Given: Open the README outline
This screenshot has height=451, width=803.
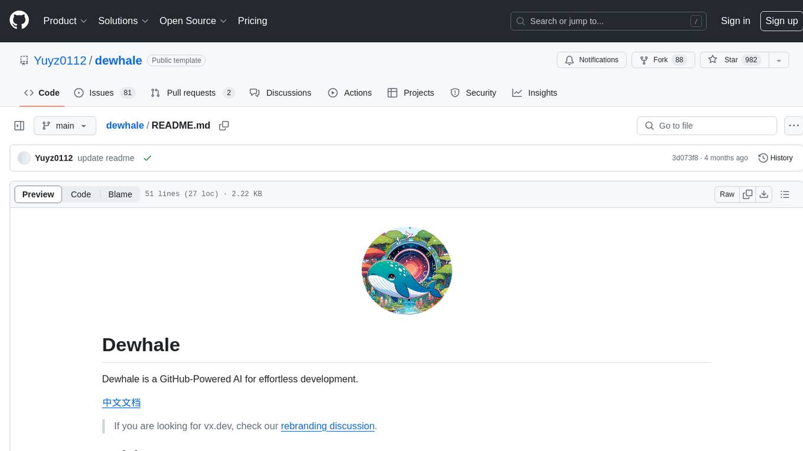Looking at the screenshot, I should coord(785,194).
